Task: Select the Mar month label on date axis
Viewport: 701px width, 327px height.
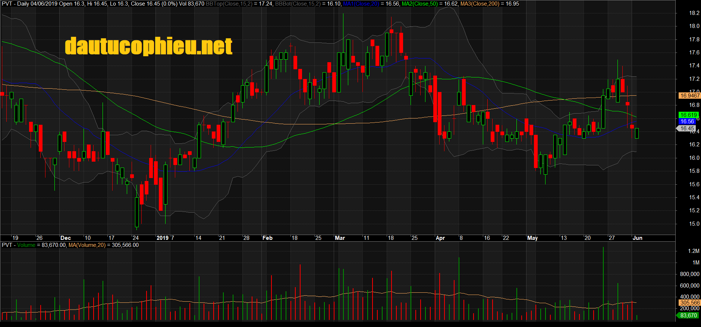Action: [340, 238]
